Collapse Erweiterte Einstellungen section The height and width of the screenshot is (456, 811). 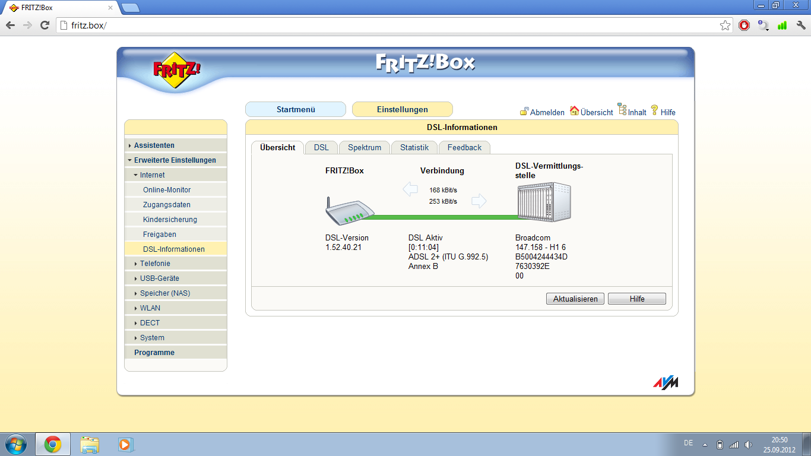[175, 160]
